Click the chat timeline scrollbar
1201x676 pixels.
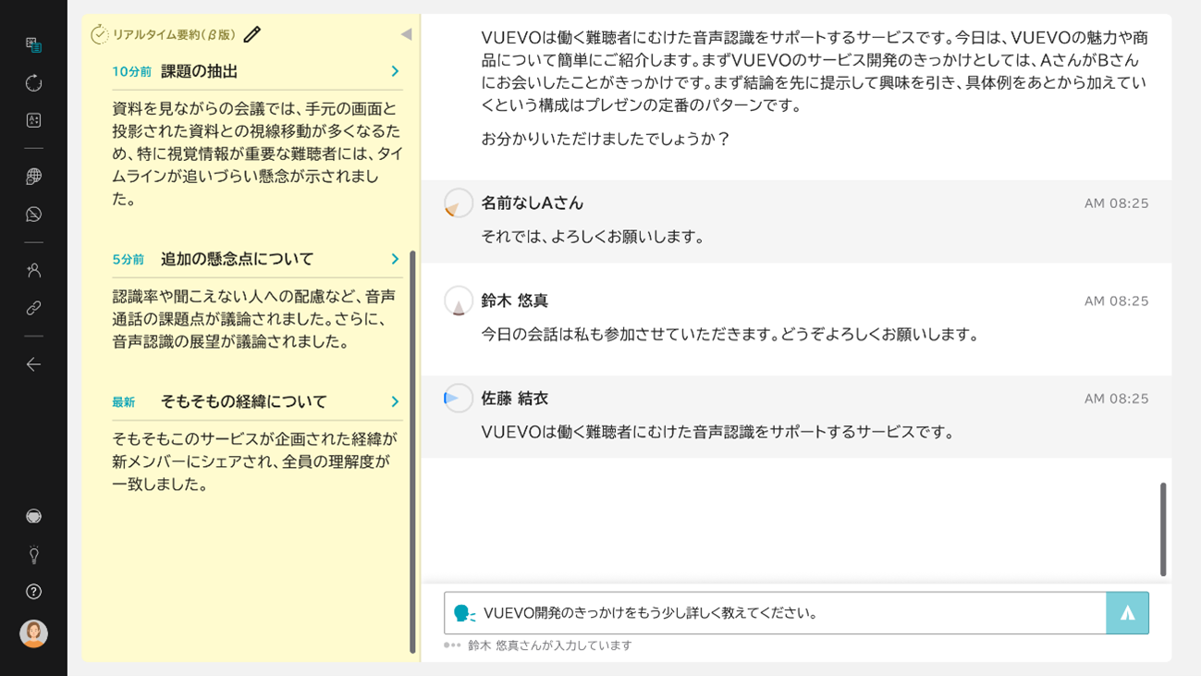point(1163,529)
